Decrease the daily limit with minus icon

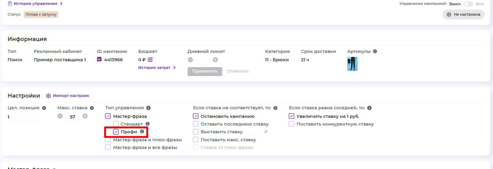190,59
